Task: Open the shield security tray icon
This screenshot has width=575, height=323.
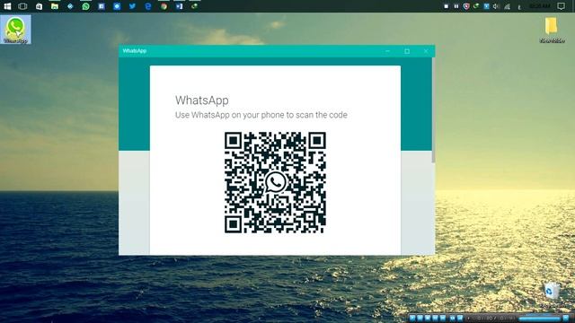Action: [466, 6]
